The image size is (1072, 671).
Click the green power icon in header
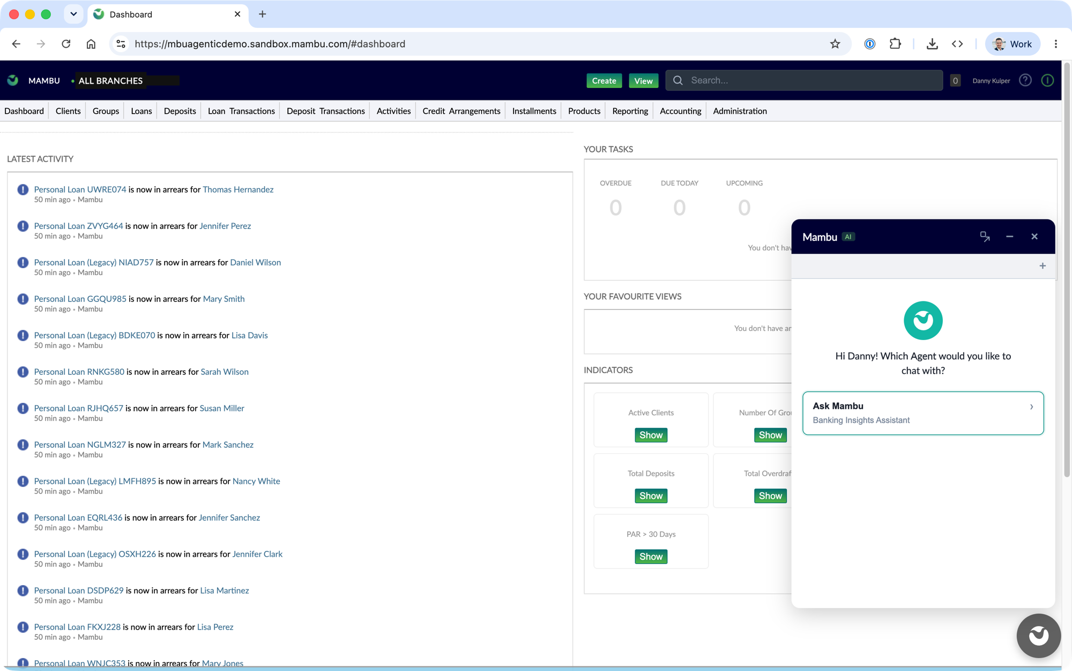(1047, 80)
